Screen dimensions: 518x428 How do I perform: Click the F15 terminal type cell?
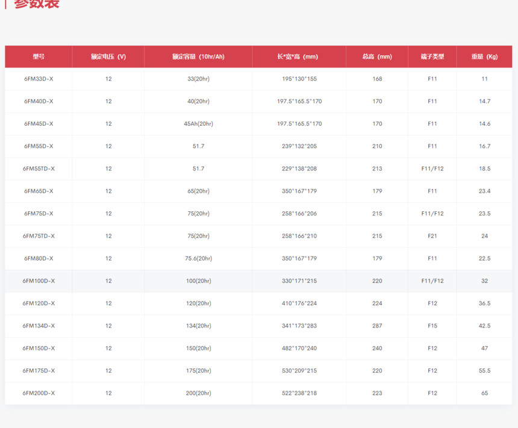tap(432, 326)
